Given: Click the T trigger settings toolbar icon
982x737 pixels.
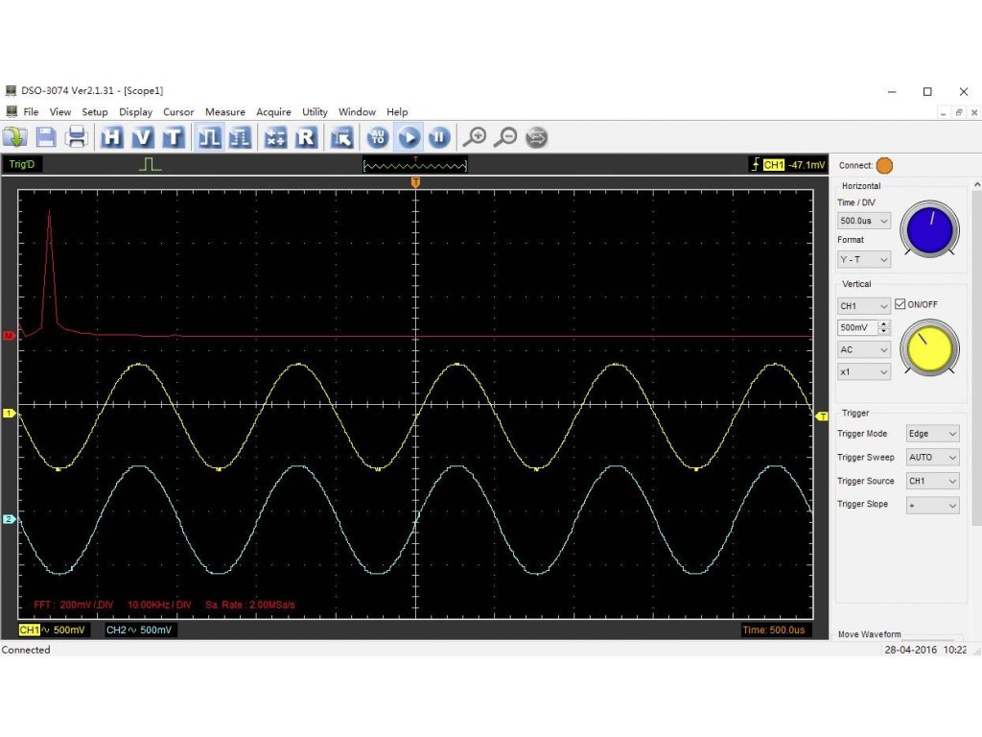Looking at the screenshot, I should tap(173, 137).
